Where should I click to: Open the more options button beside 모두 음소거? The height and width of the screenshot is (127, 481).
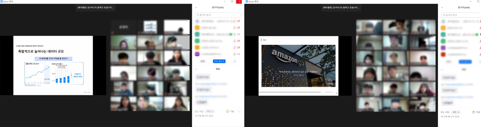pos(234,61)
